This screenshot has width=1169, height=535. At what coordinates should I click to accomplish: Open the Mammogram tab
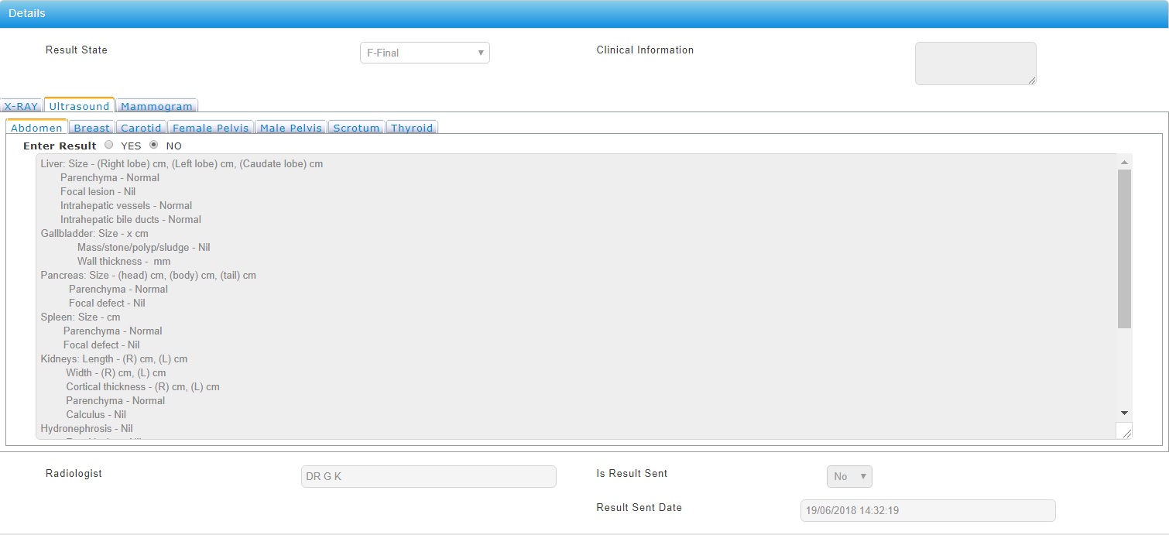coord(156,106)
